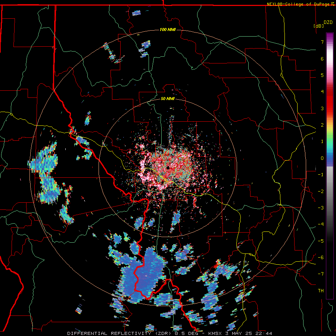Click the 1 value on color scale
This screenshot has height=336, width=336.
click(x=322, y=141)
